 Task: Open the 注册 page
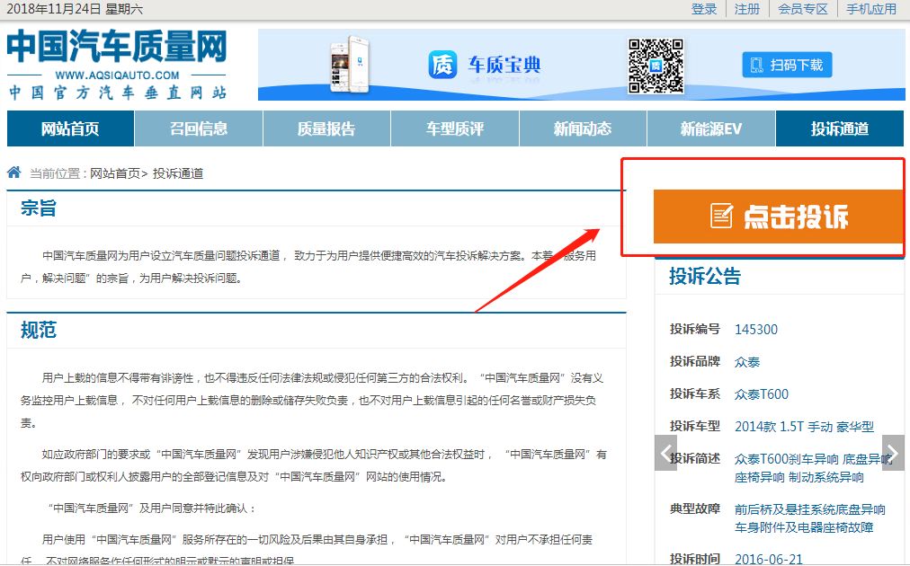pyautogui.click(x=747, y=8)
